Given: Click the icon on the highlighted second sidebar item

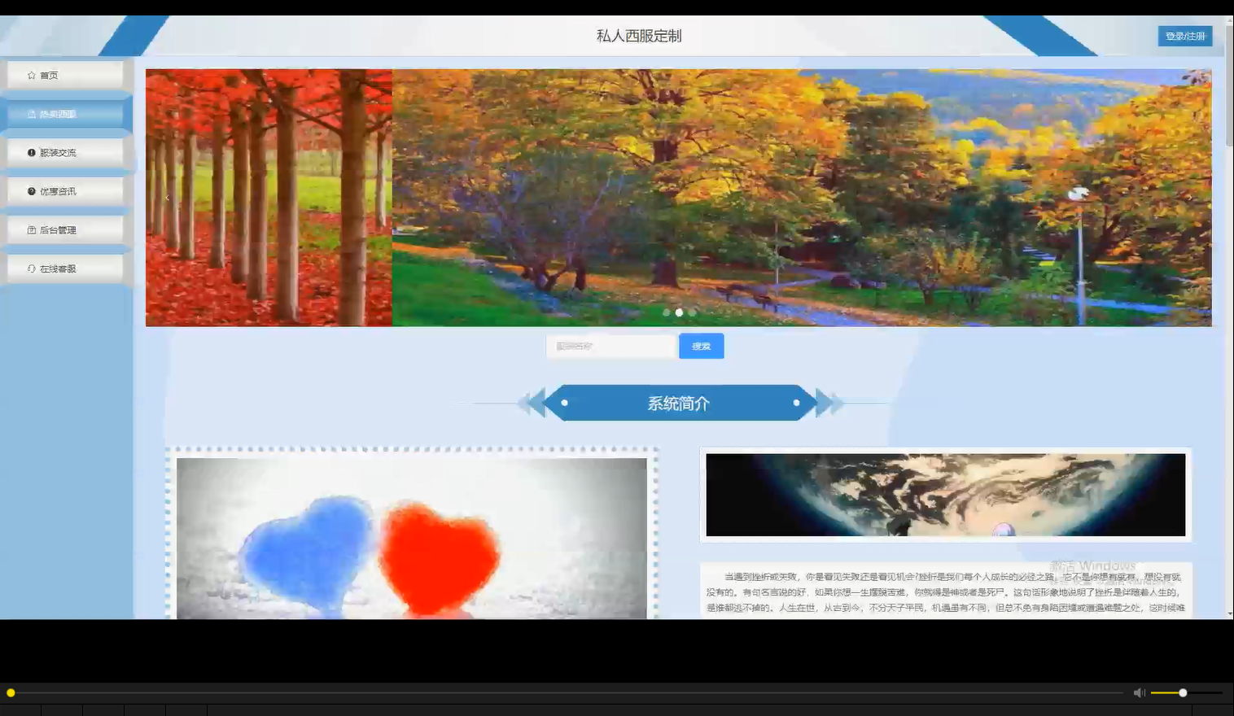Looking at the screenshot, I should tap(31, 115).
